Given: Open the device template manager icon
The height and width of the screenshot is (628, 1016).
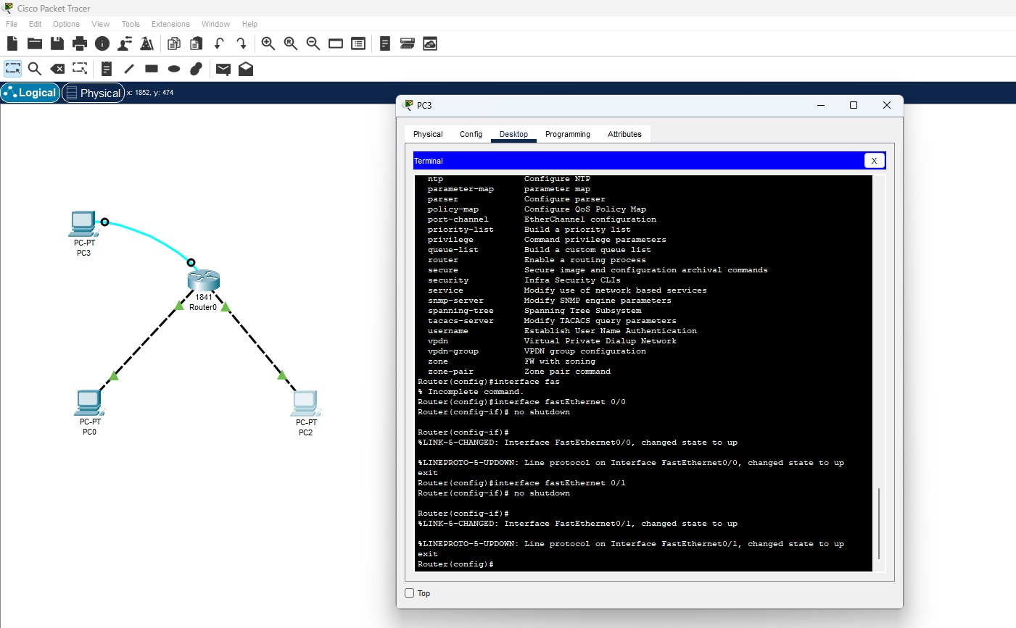Looking at the screenshot, I should [408, 43].
